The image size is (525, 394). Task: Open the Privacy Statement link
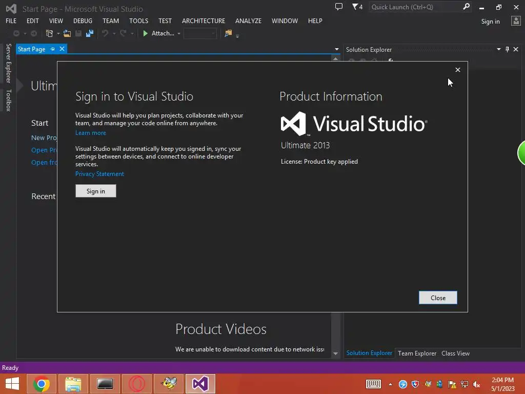tap(99, 174)
